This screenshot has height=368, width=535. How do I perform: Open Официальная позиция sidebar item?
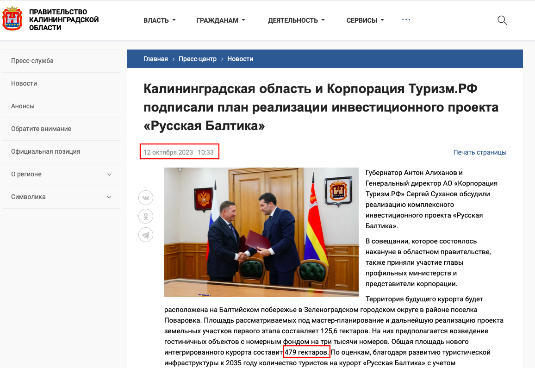click(x=62, y=151)
